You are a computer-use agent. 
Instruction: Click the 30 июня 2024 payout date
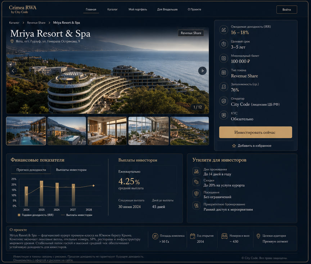[129, 207]
